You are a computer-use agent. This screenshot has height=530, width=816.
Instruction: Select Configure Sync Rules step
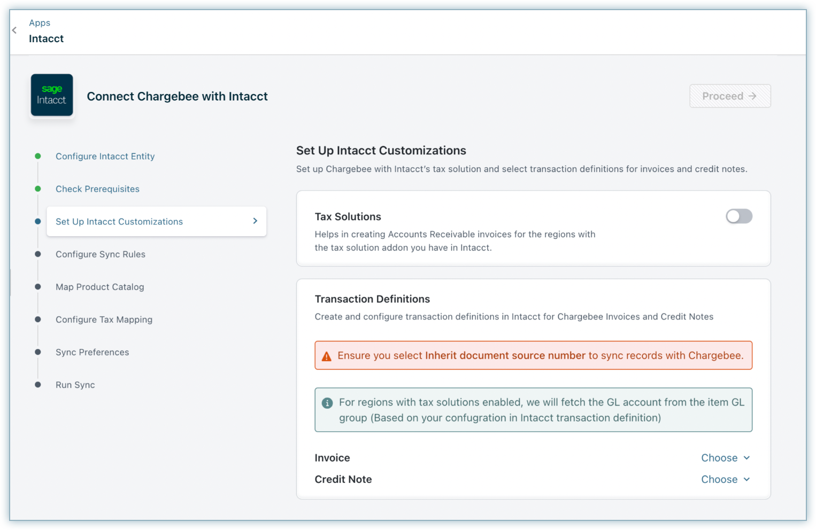pyautogui.click(x=101, y=254)
